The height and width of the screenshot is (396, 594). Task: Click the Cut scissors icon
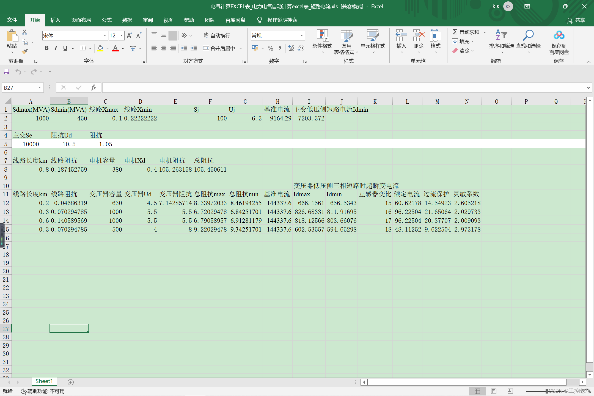(x=24, y=32)
